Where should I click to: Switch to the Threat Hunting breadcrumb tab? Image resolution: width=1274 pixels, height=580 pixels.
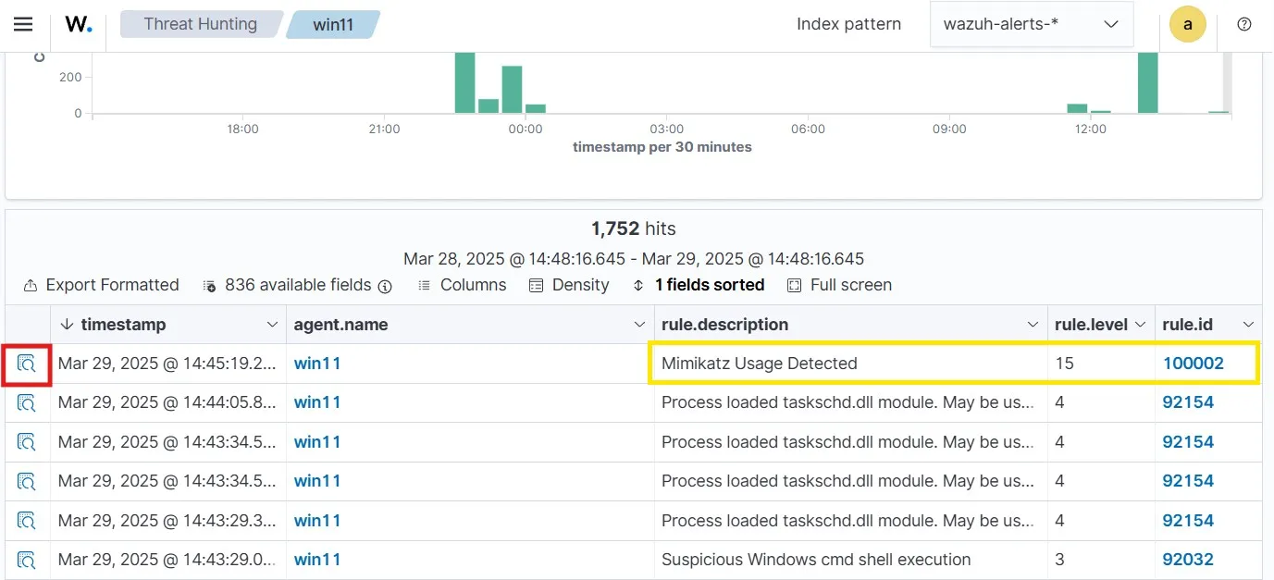[200, 25]
